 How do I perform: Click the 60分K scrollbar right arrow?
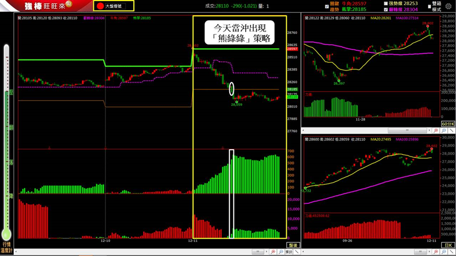(429, 131)
